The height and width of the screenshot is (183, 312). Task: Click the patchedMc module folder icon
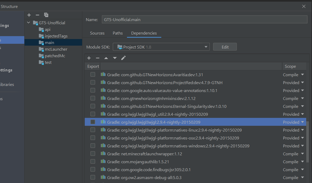pos(41,56)
